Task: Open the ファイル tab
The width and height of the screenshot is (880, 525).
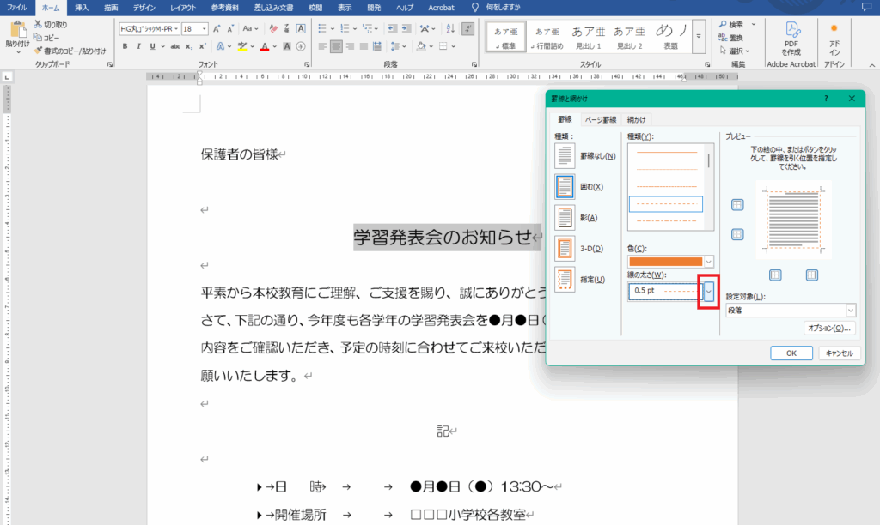Action: click(x=17, y=8)
